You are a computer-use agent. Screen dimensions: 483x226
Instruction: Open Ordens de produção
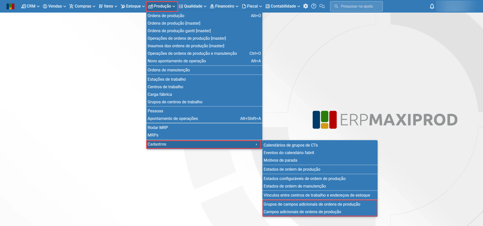tap(204, 16)
